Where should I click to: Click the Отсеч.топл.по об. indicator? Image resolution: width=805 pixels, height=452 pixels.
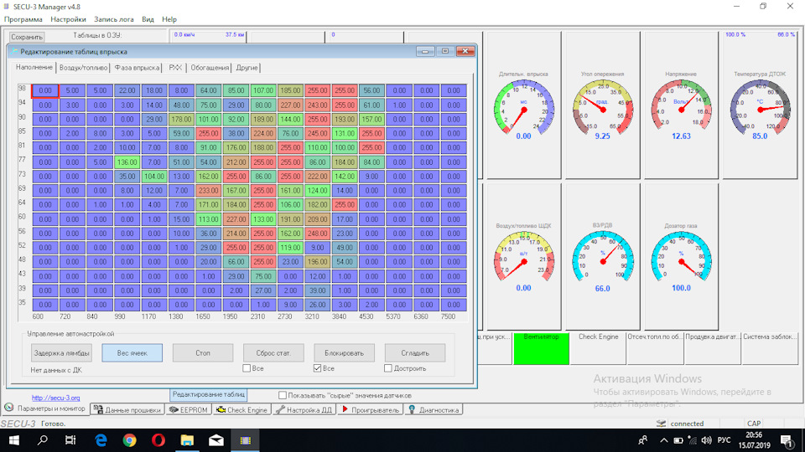655,348
